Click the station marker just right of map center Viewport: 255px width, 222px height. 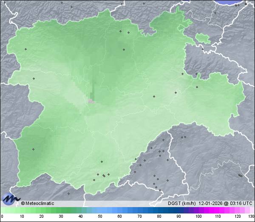tap(154, 96)
